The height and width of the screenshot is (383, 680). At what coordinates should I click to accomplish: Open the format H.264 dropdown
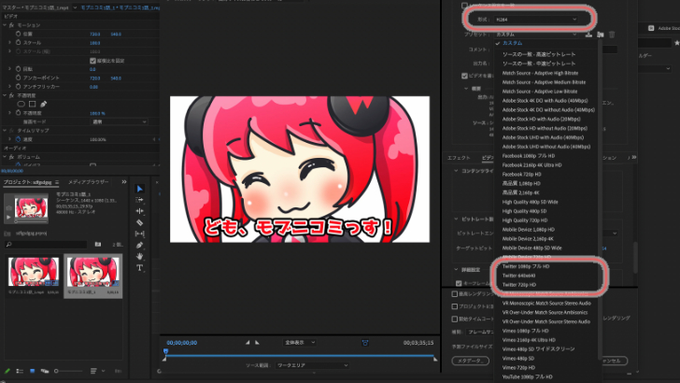point(536,20)
